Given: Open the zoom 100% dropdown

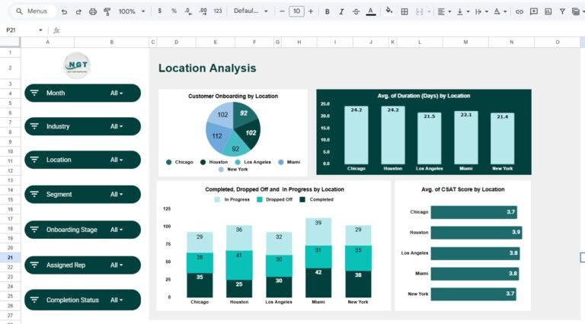Looking at the screenshot, I should (x=132, y=11).
